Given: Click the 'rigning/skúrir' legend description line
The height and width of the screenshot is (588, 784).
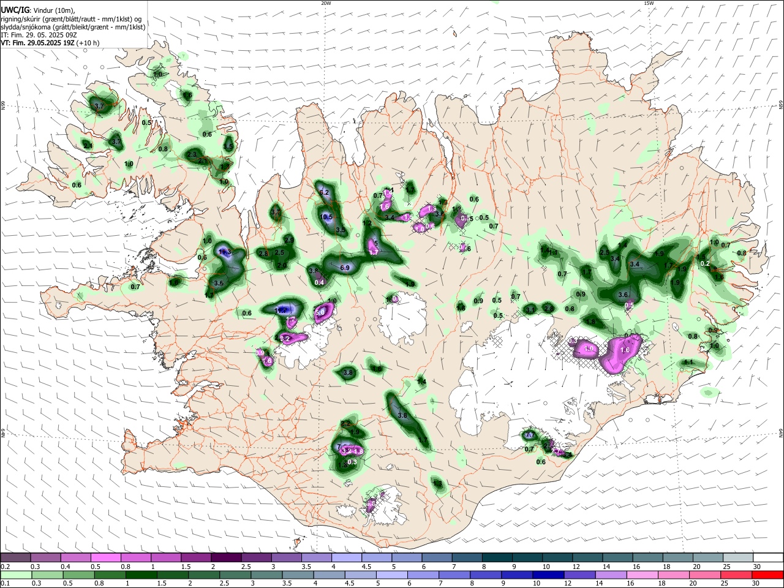Looking at the screenshot, I should 71,19.
